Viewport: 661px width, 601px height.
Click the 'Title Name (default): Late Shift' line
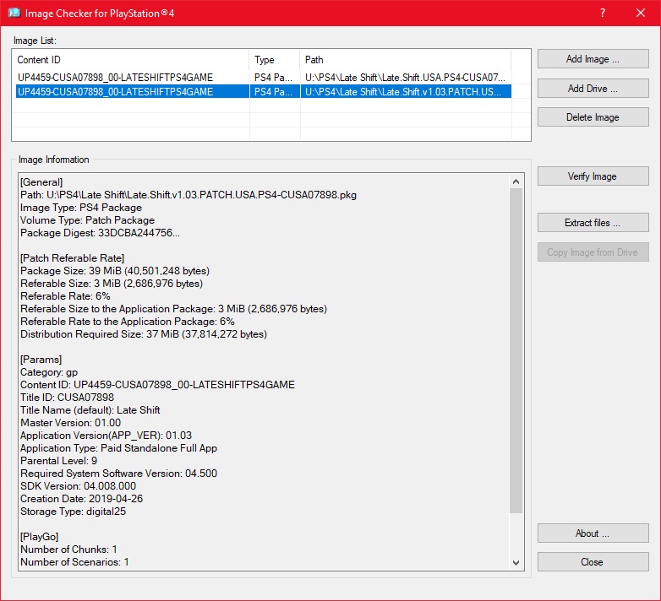pyautogui.click(x=90, y=410)
